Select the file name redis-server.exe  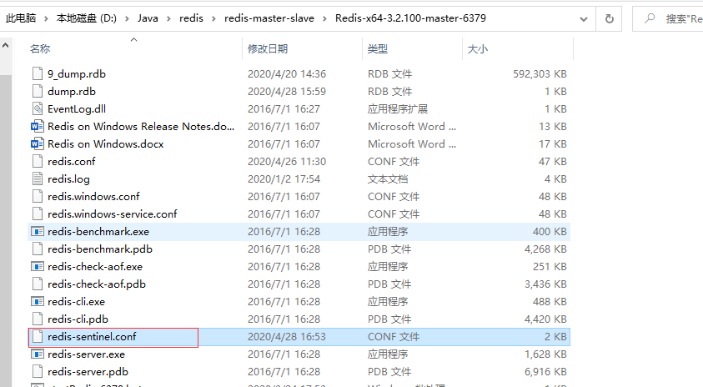tap(87, 354)
